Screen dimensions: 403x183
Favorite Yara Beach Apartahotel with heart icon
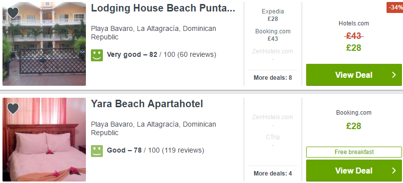click(x=13, y=108)
